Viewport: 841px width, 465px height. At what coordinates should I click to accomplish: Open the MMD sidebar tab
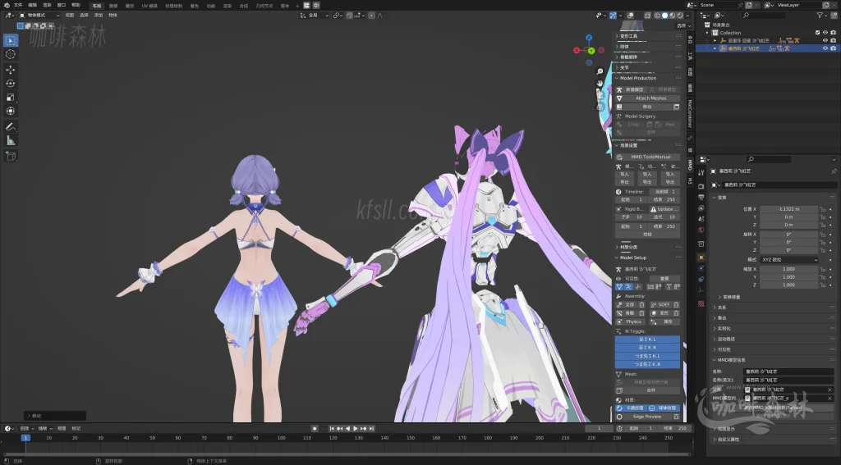(x=690, y=165)
